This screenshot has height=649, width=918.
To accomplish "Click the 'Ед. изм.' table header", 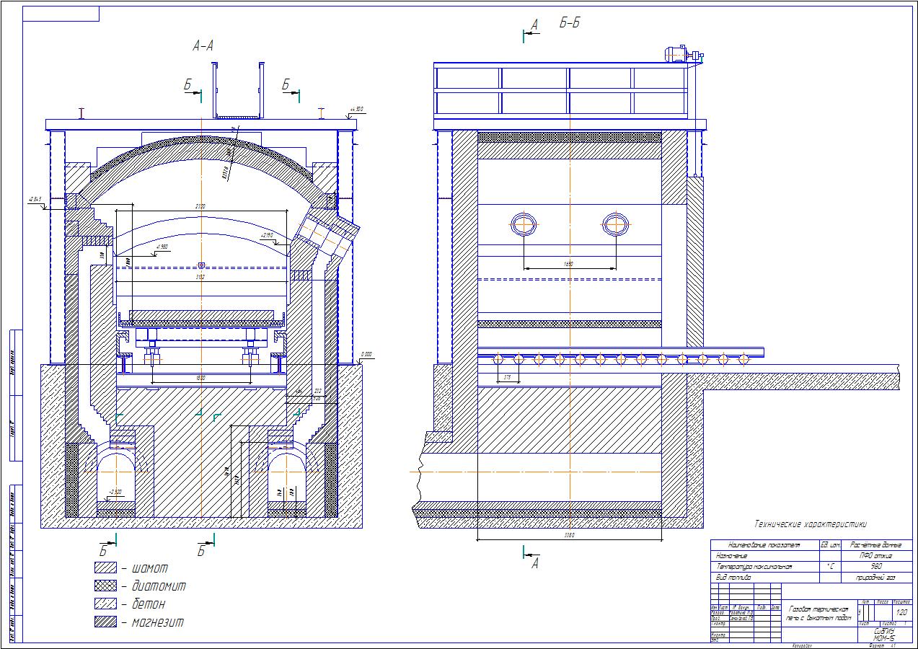I will coord(831,545).
